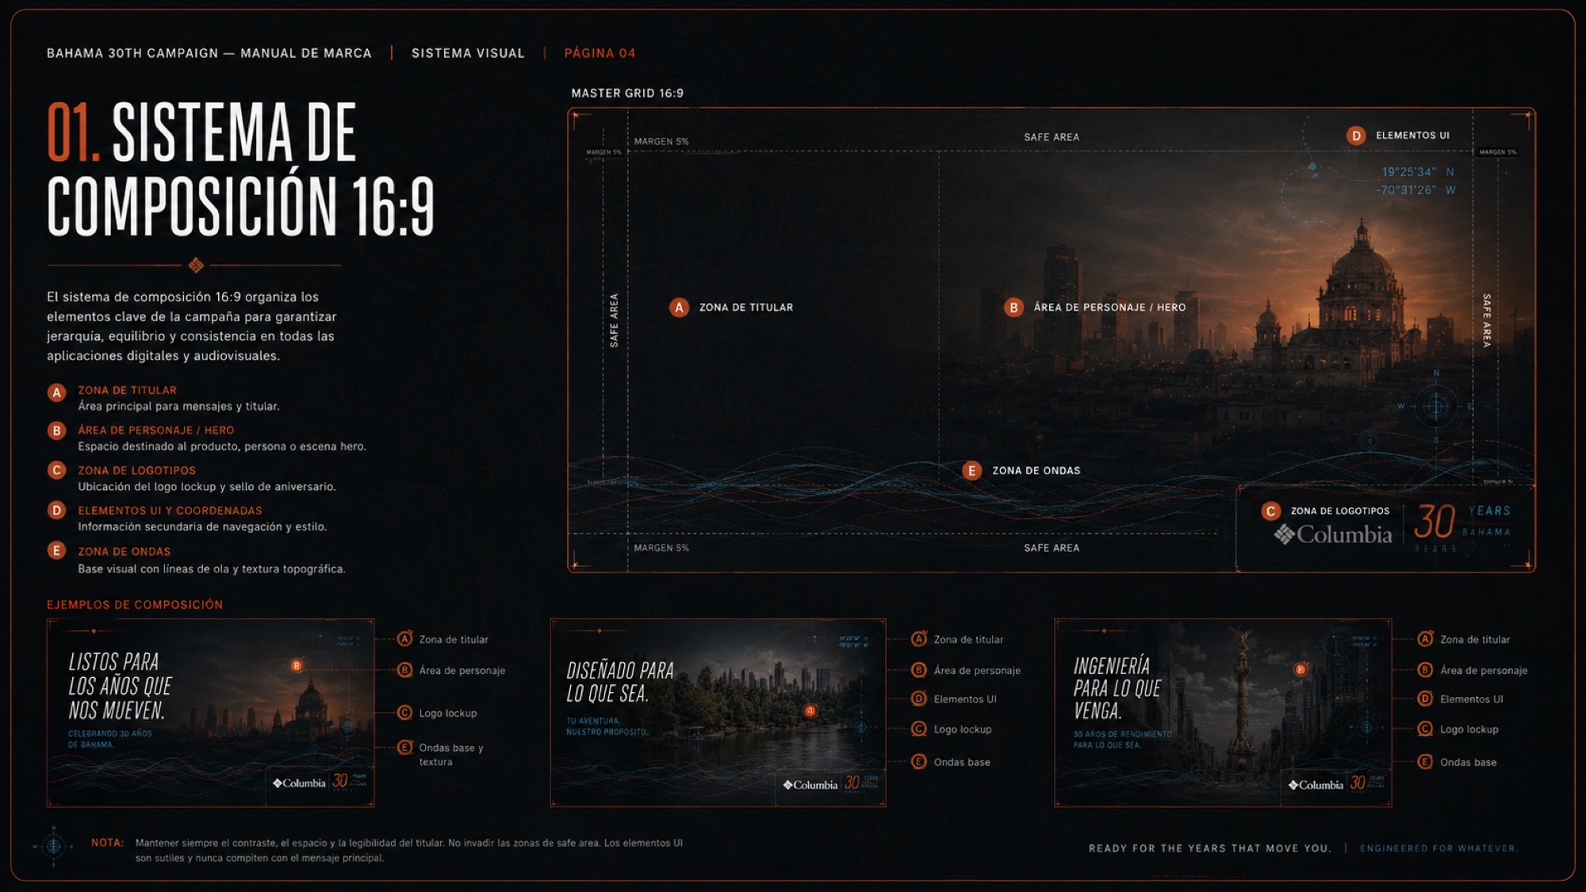The image size is (1586, 892).
Task: Click "BAHAMA 30TH CAMPAIGN — MANUAL DE MARCA" header
Action: [x=209, y=53]
